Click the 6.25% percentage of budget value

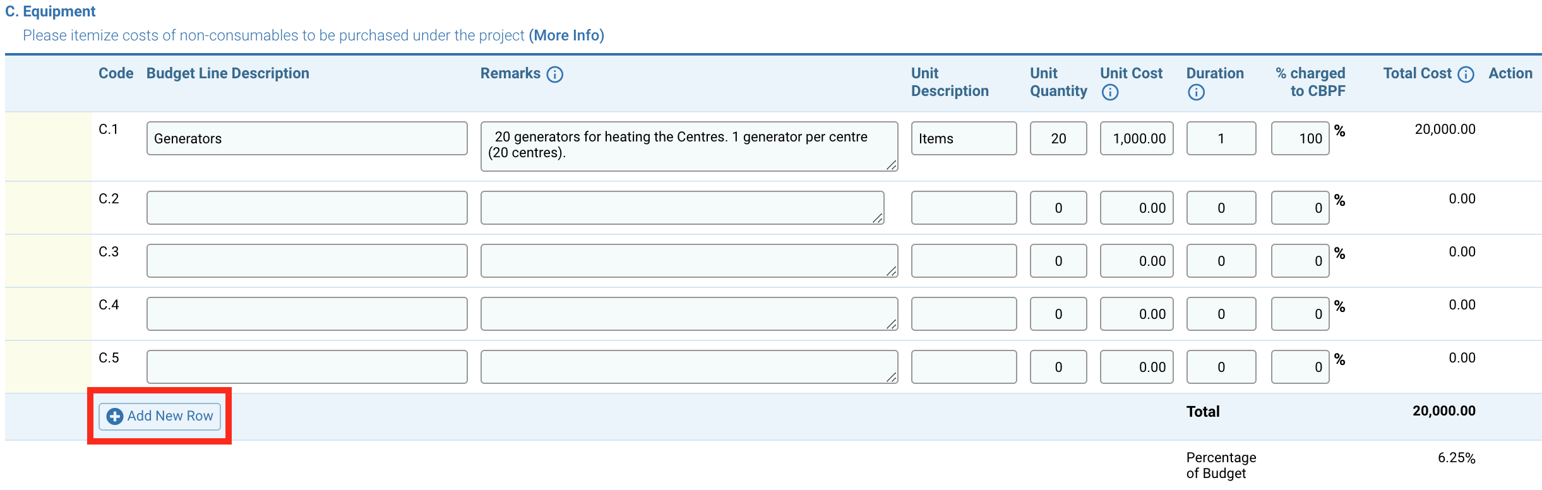tap(1457, 458)
